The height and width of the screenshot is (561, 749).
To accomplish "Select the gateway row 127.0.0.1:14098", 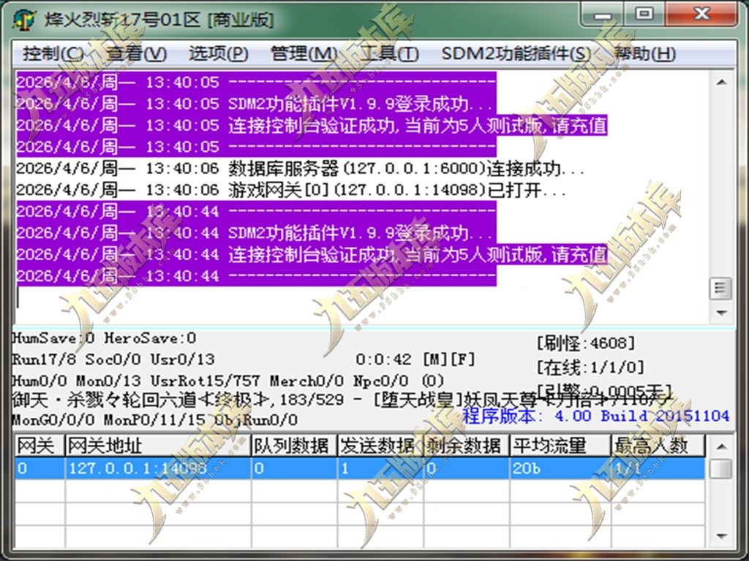I will (x=360, y=468).
